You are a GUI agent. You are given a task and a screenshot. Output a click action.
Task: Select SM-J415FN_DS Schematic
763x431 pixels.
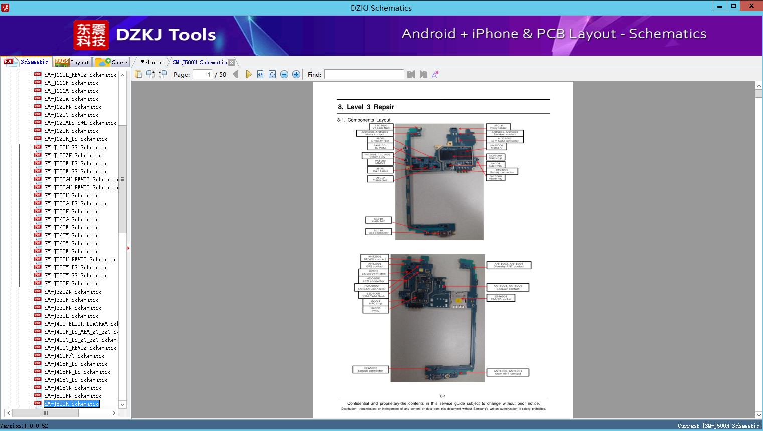click(x=77, y=372)
